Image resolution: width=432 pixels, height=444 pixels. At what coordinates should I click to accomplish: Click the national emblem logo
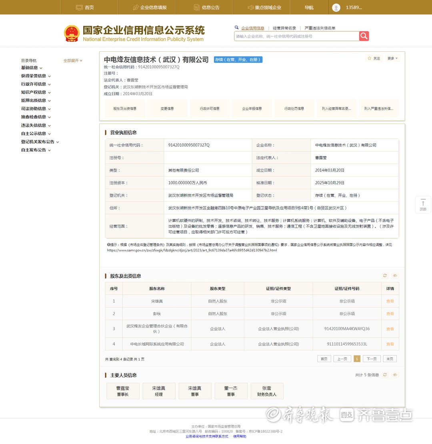click(72, 33)
